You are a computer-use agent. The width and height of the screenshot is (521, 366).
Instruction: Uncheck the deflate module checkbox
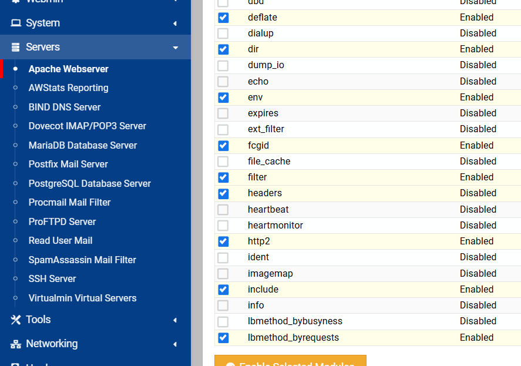[223, 18]
